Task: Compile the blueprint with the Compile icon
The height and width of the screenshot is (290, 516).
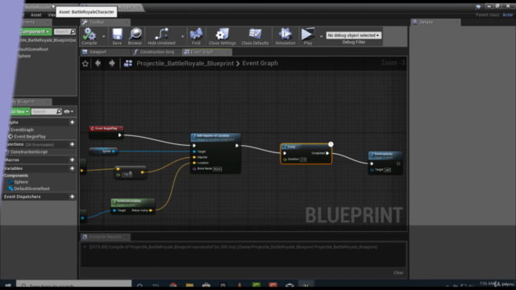Action: pyautogui.click(x=89, y=36)
